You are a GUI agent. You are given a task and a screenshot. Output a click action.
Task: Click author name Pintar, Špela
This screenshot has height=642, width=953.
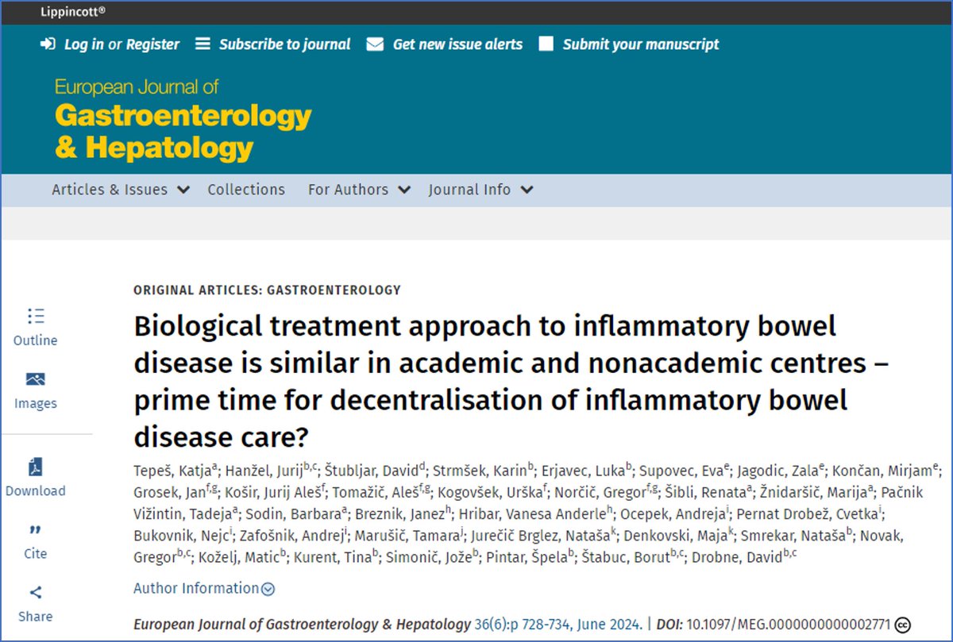click(527, 557)
